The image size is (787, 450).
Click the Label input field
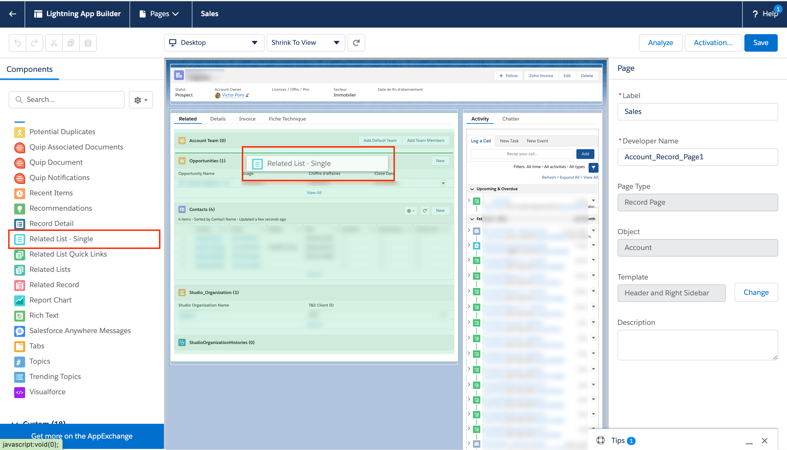pyautogui.click(x=697, y=111)
